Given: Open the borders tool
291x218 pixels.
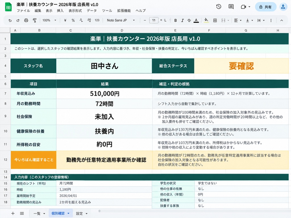Looking at the screenshot, I should point(215,20).
